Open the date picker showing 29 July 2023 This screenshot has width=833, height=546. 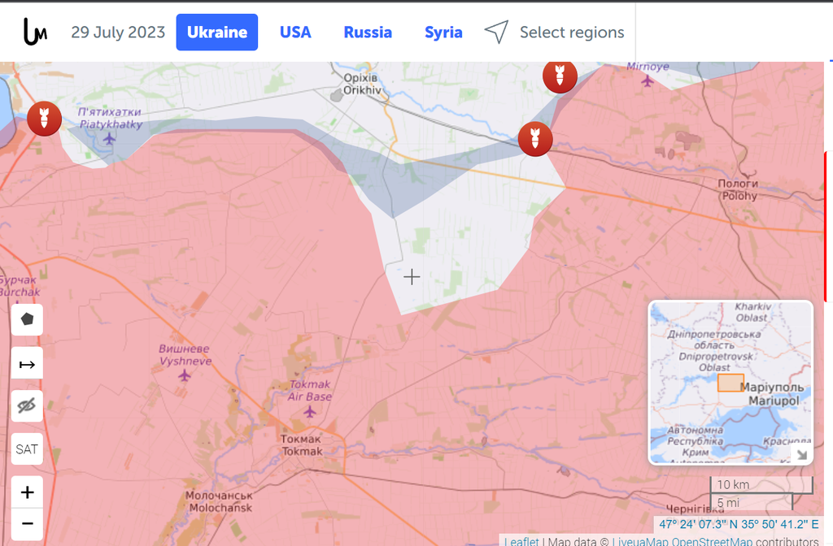(118, 32)
